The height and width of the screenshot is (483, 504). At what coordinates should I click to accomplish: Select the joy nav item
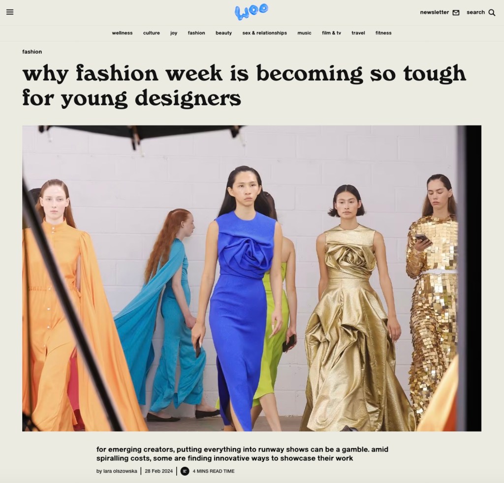[x=174, y=33]
